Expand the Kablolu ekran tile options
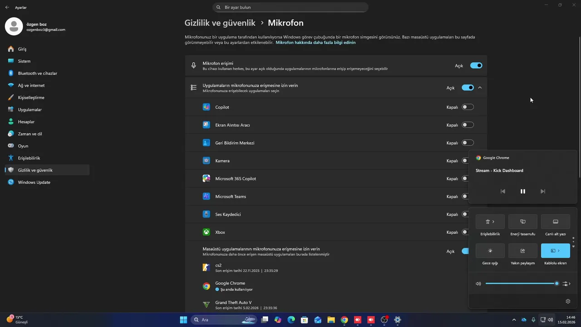The width and height of the screenshot is (581, 327). coord(560,251)
